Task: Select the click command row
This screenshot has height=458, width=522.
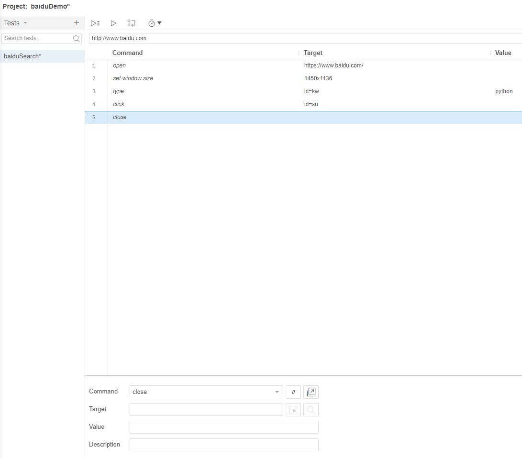Action: (304, 104)
